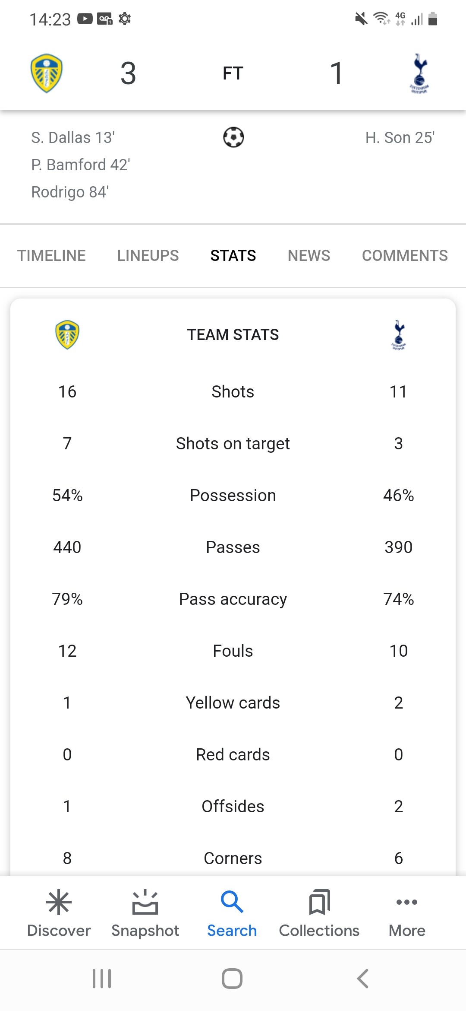This screenshot has height=1011, width=466.
Task: Tap the Tottenham crest in score header
Action: (419, 73)
